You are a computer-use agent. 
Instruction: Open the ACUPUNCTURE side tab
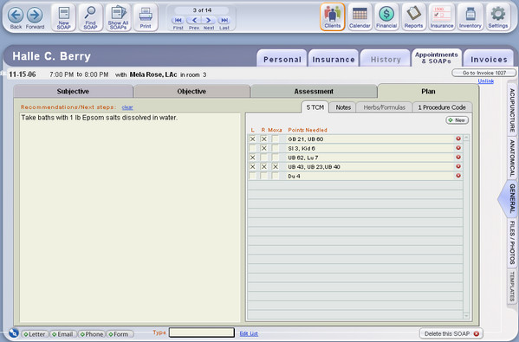[x=512, y=110]
